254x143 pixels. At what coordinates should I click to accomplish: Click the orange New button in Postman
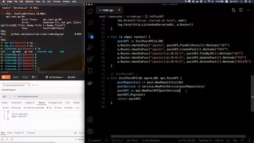tap(6, 77)
